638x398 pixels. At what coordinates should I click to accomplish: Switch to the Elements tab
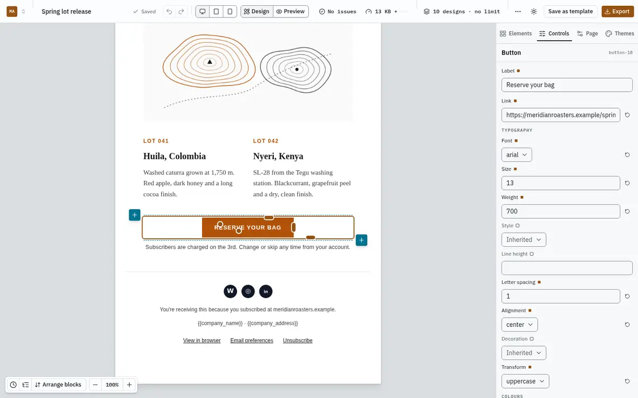click(x=516, y=33)
